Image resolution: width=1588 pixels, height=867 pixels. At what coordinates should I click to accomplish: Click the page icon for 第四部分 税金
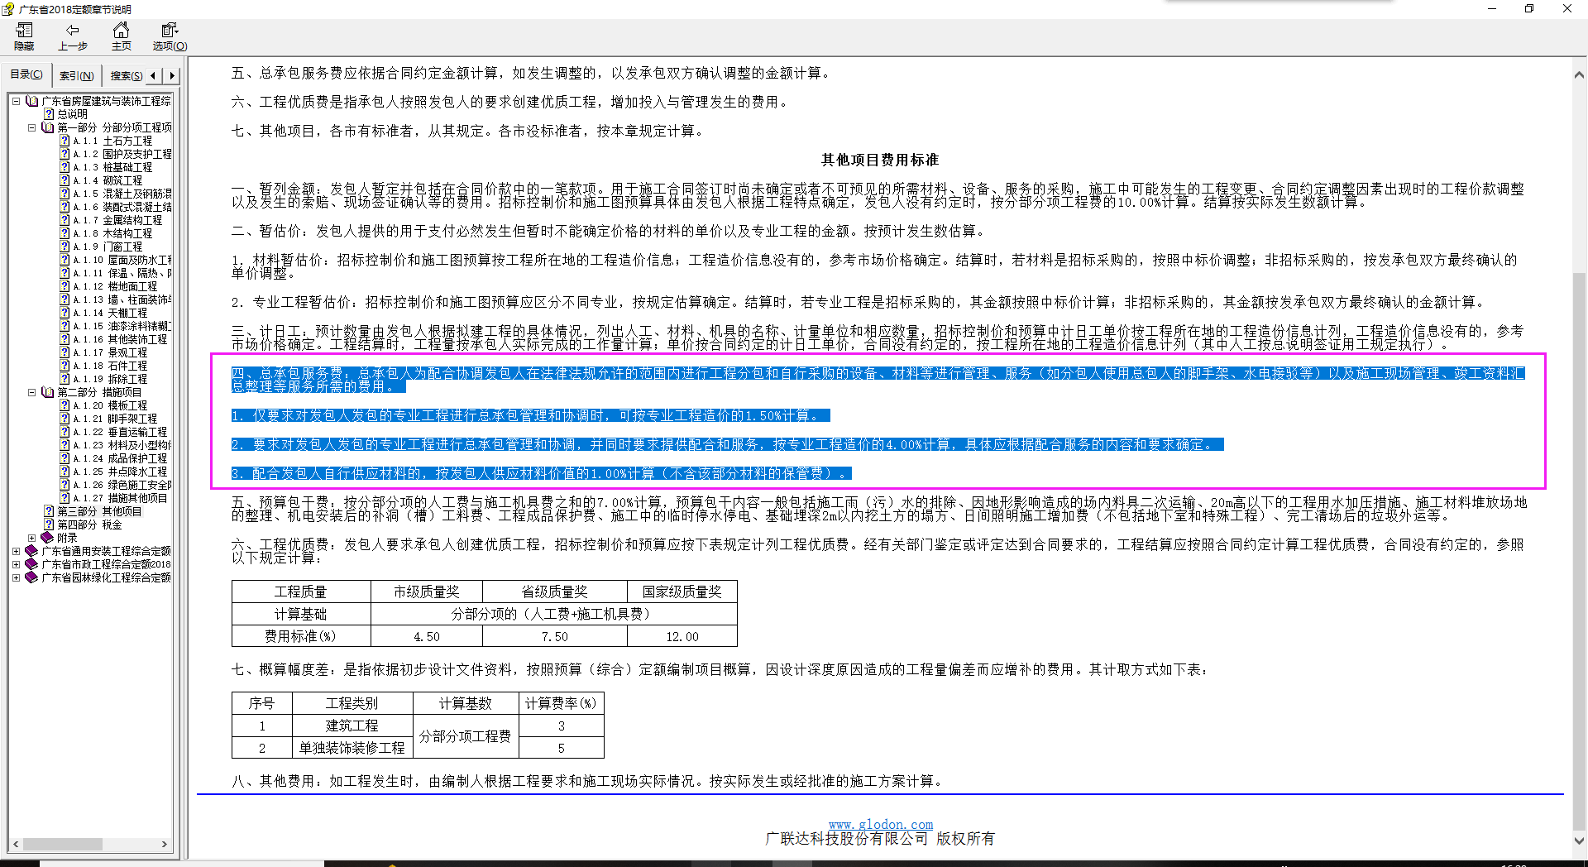49,525
